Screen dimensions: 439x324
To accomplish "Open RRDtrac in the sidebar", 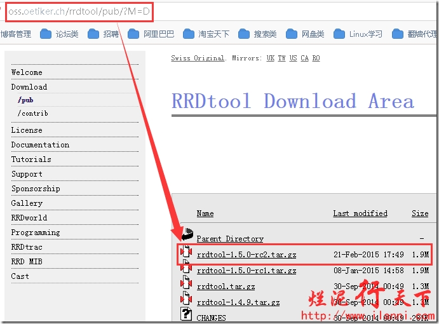I will (27, 247).
